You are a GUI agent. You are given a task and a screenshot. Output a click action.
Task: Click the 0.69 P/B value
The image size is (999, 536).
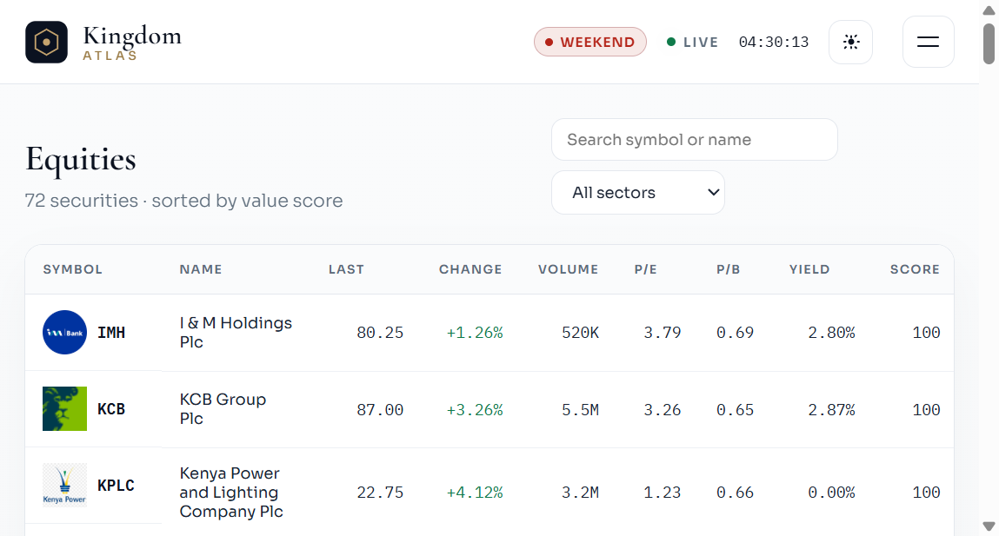[736, 333]
